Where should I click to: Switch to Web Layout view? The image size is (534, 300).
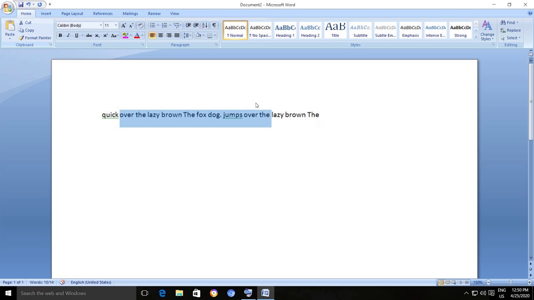click(454, 282)
